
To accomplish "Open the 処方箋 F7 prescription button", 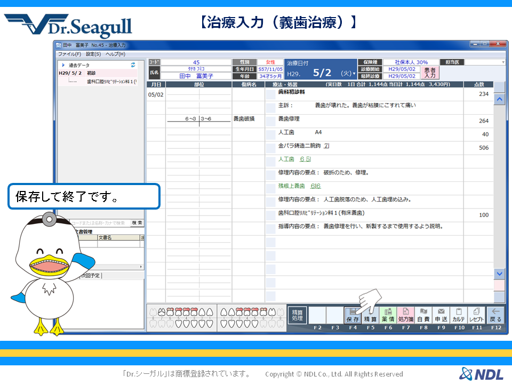I will pos(406,315).
